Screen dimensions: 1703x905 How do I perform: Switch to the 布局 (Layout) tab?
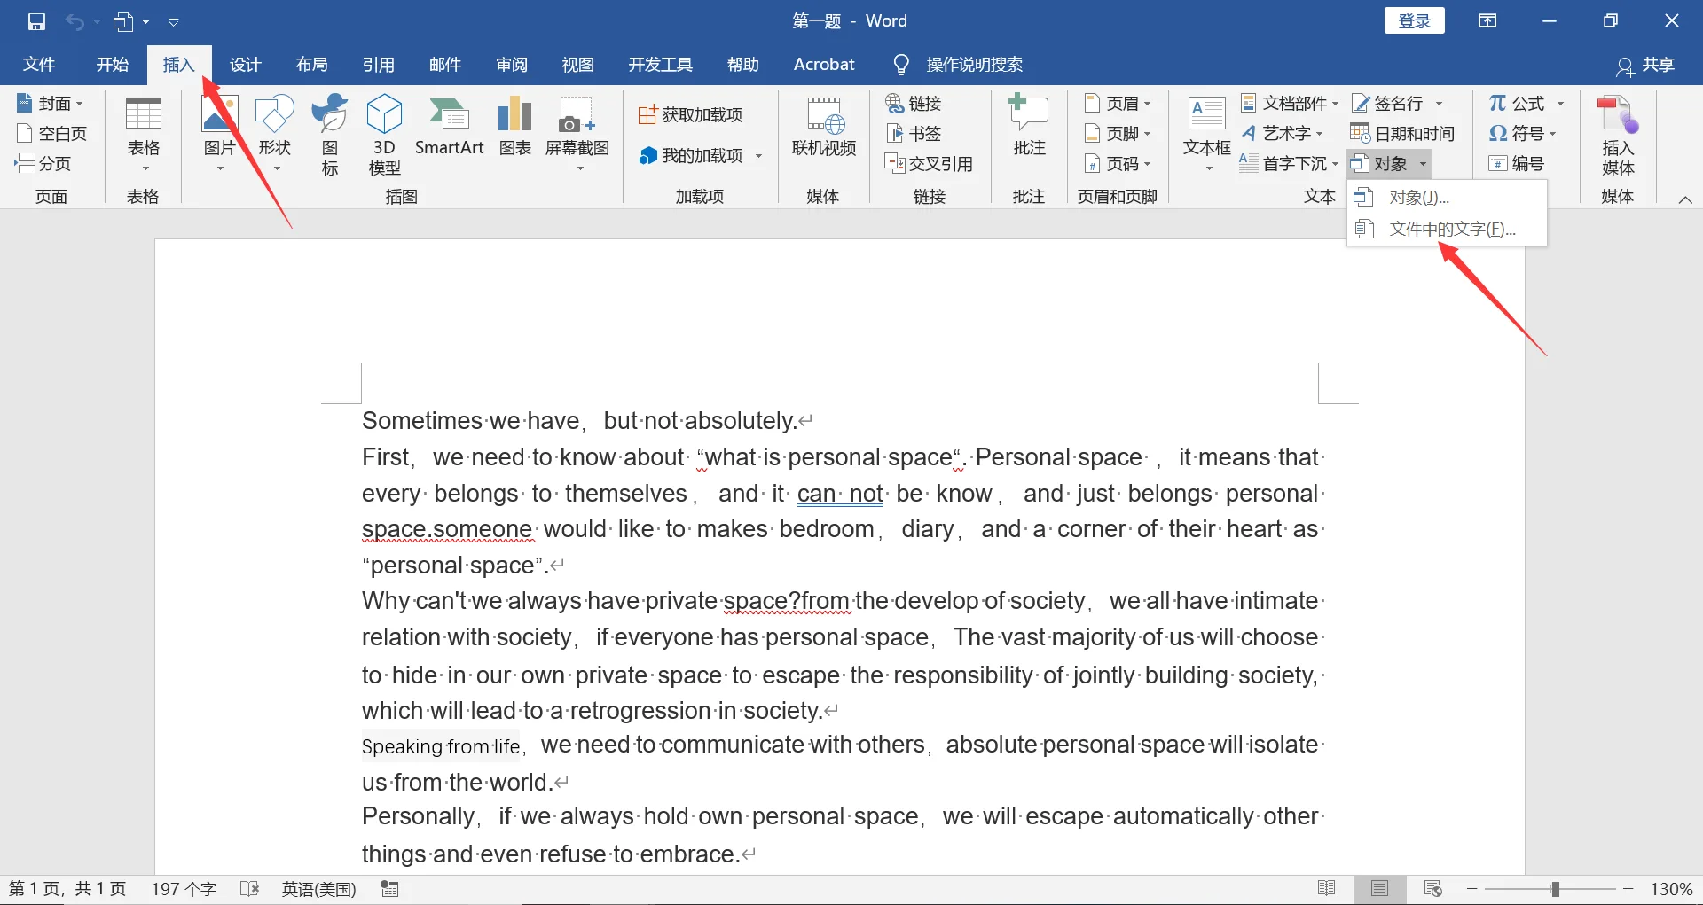311,65
